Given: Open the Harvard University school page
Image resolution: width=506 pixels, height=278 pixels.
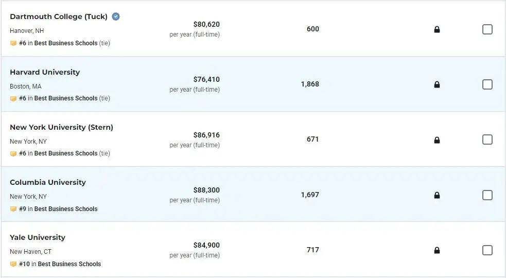Looking at the screenshot, I should point(45,72).
